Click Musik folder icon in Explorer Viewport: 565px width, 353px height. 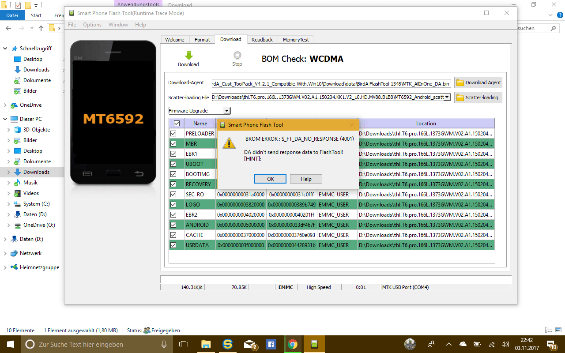[x=18, y=183]
